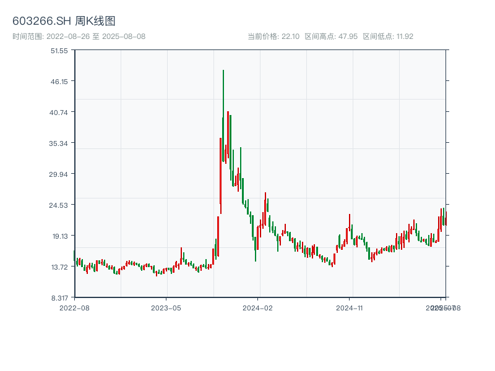The height and width of the screenshot is (371, 495).
Task: Click the y-axis value 19.13
Action: [59, 236]
